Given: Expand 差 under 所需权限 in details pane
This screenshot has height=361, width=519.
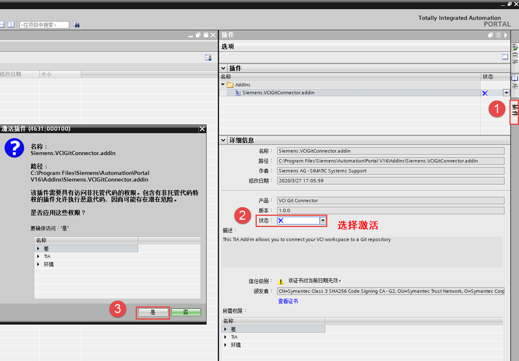Looking at the screenshot, I should (225, 329).
